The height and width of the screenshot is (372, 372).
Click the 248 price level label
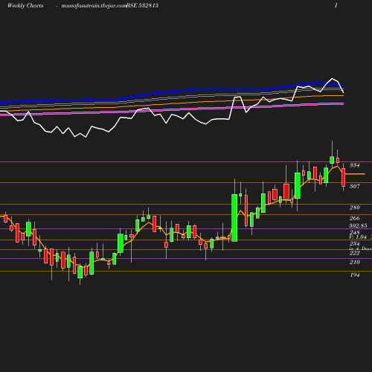pos(355,232)
